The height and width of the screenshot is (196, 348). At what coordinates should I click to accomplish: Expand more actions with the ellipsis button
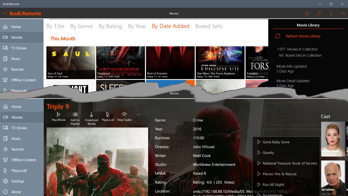click(138, 115)
